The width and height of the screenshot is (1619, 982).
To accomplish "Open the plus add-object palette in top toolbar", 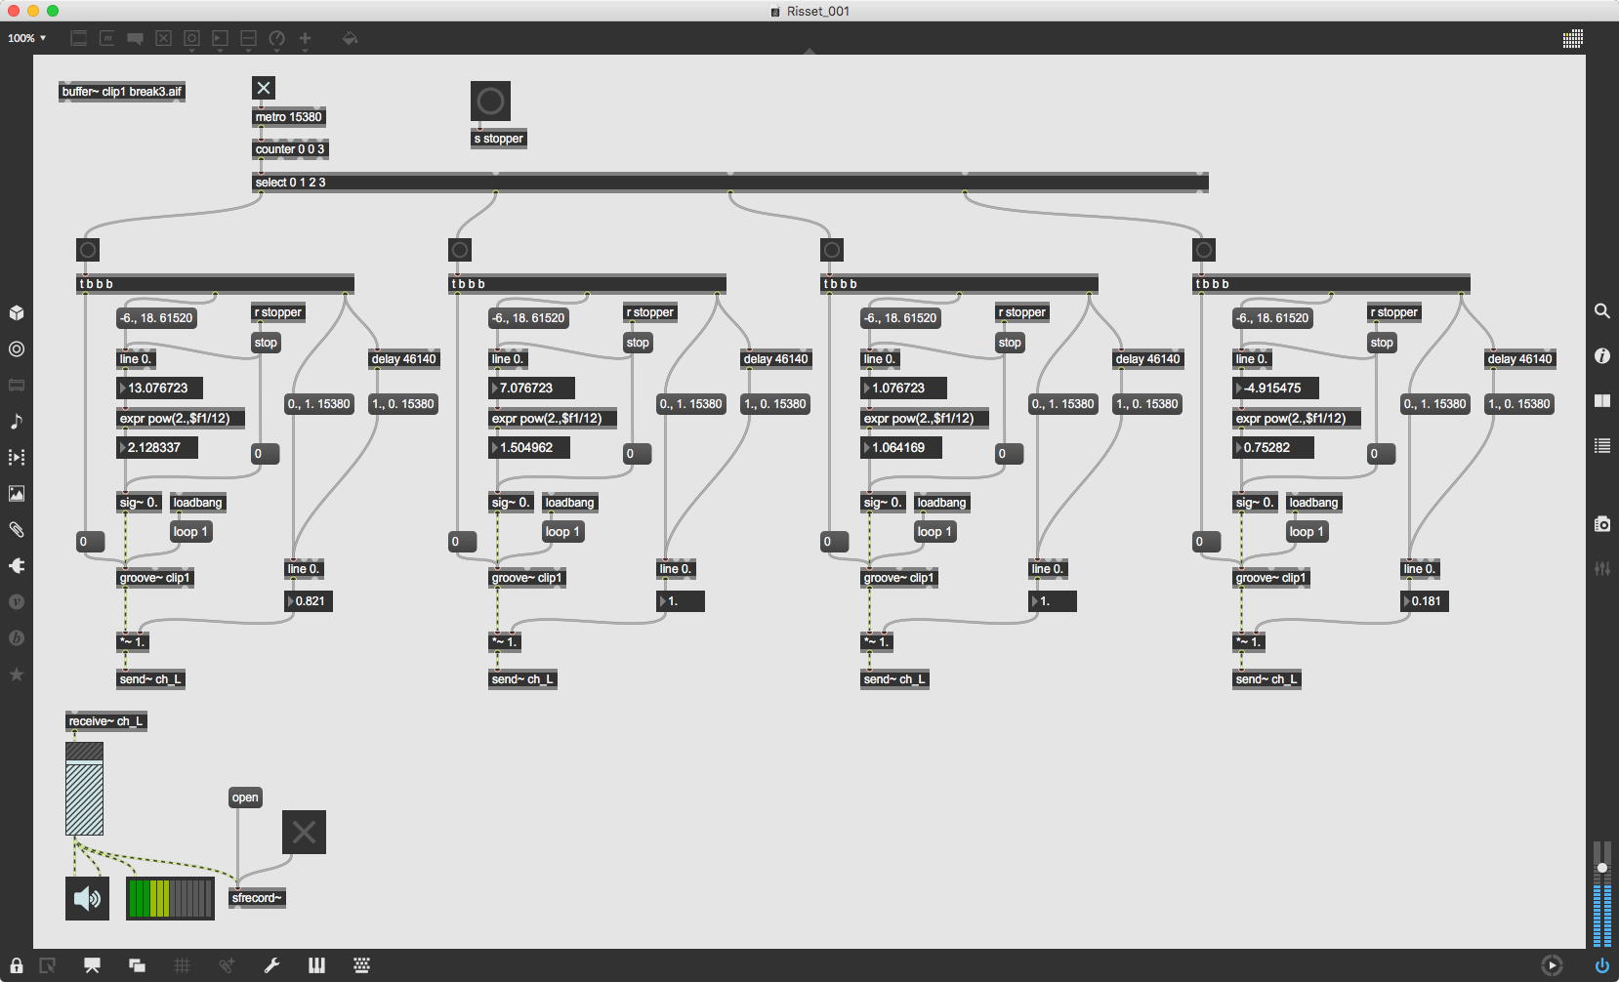I will coord(306,39).
